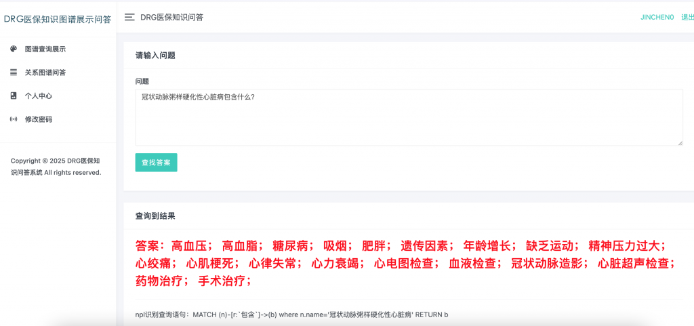Click the palette icon beside 图谱查询展示
Viewport: 694px width, 326px height.
[x=14, y=49]
